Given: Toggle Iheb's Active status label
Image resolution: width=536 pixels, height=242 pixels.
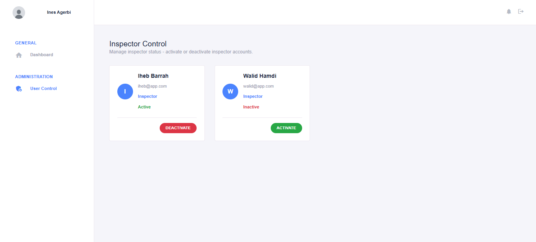Looking at the screenshot, I should click(144, 106).
